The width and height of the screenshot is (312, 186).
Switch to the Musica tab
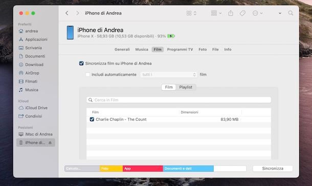click(142, 49)
